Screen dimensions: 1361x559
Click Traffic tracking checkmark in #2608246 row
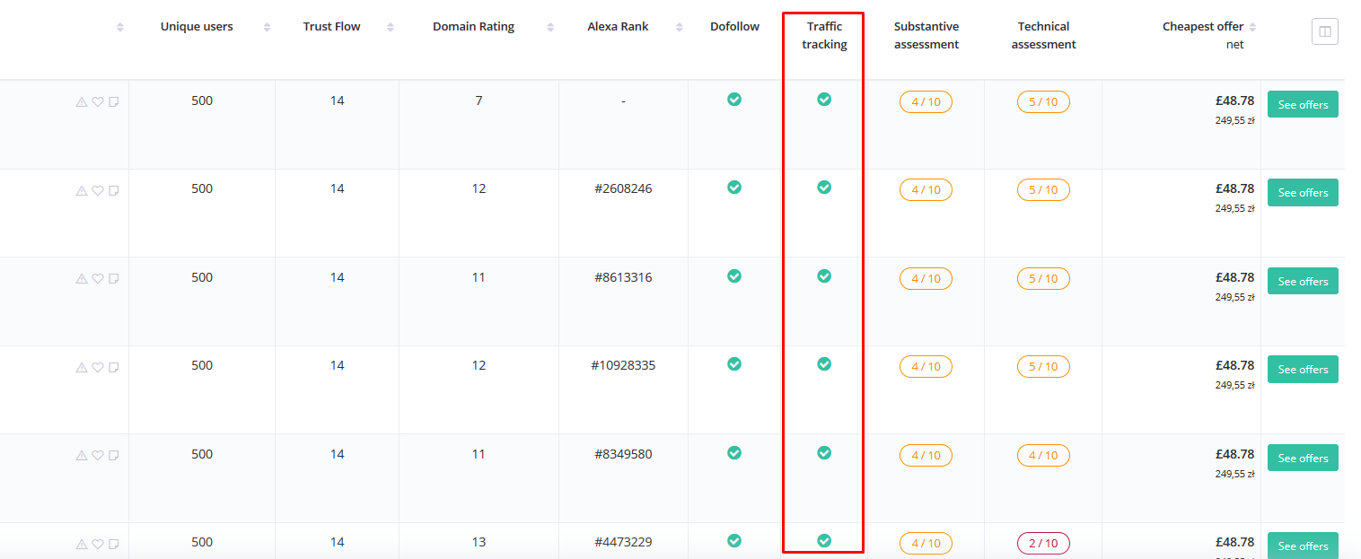click(x=824, y=188)
